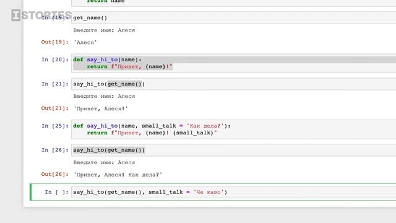Click the In [21]: prompt label
The image size is (396, 223).
[55, 84]
